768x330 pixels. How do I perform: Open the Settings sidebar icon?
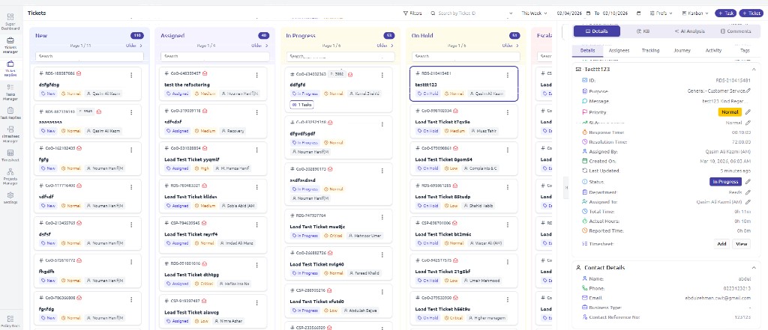coord(10,198)
